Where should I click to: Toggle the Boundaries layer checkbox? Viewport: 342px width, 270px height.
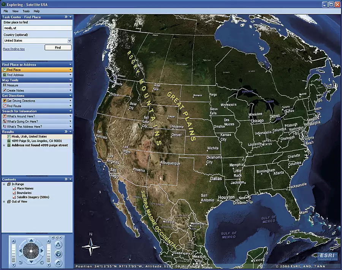(x=14, y=193)
